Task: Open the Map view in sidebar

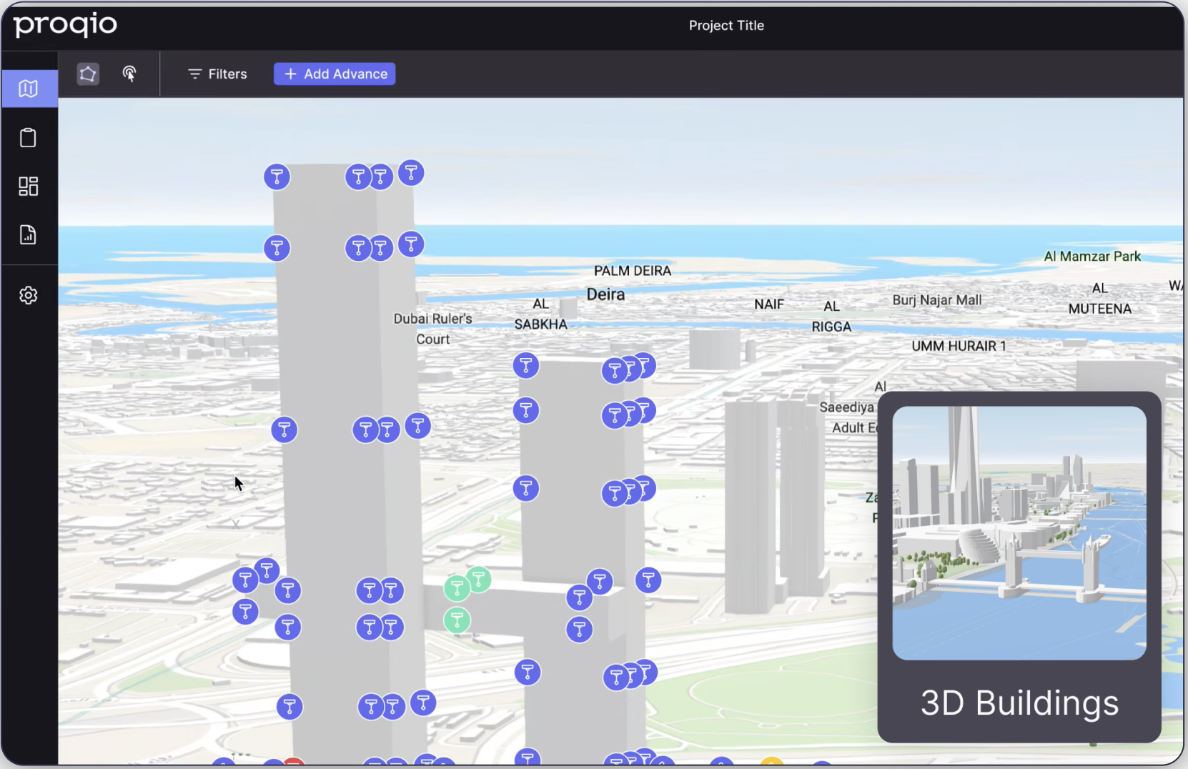Action: [x=29, y=89]
